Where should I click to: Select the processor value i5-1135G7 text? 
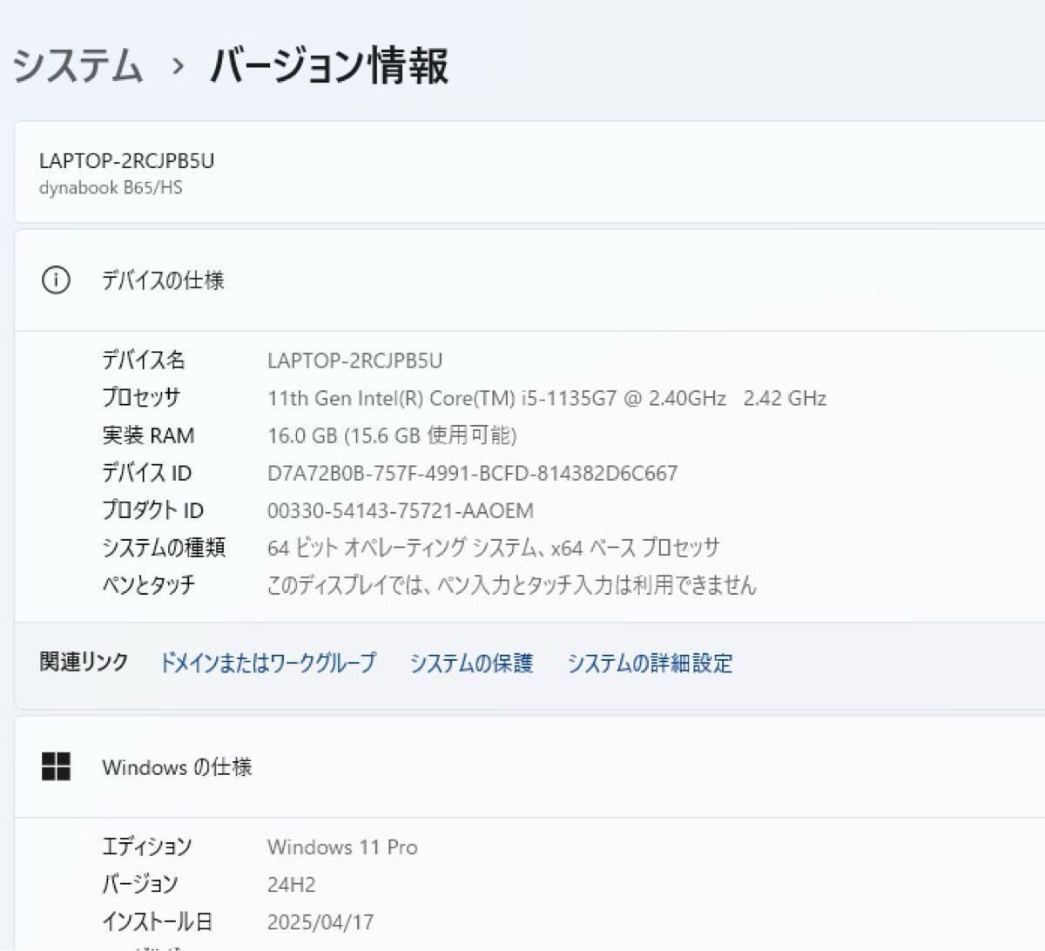pos(547,398)
